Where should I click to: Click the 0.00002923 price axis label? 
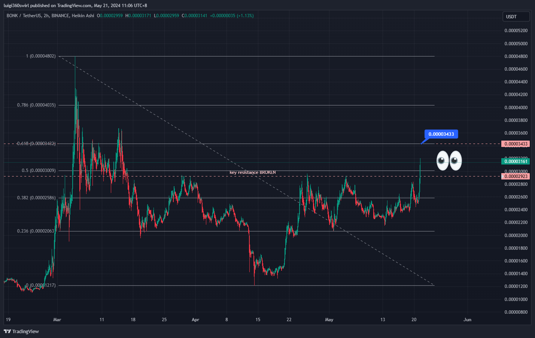[x=516, y=176]
